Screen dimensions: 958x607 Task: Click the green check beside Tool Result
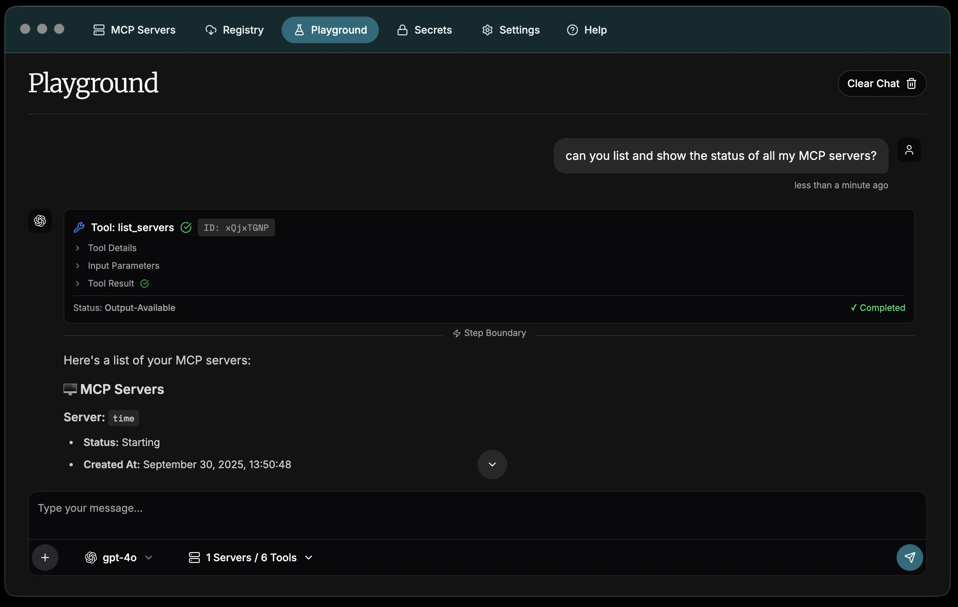pyautogui.click(x=145, y=284)
